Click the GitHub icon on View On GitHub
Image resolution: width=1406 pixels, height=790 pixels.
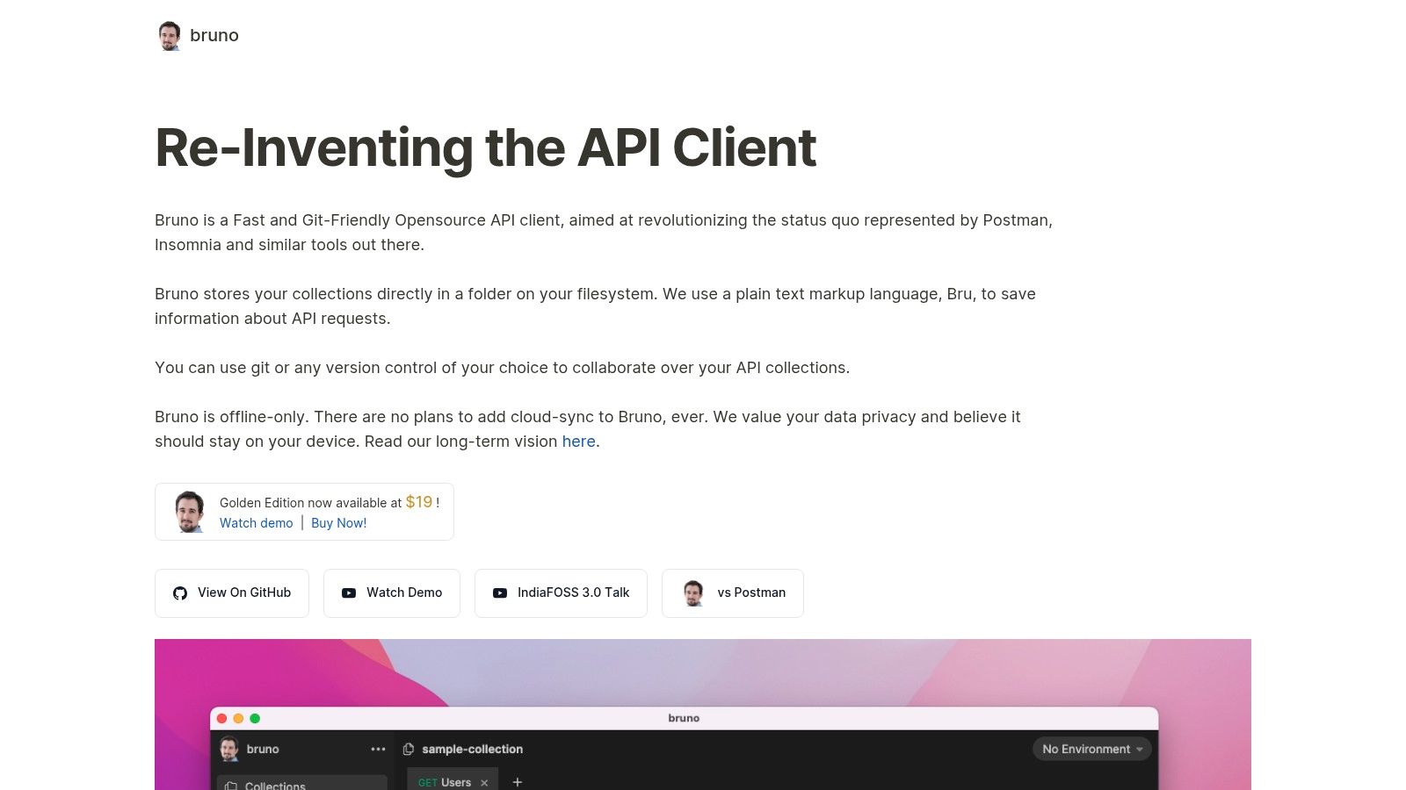[x=180, y=592]
